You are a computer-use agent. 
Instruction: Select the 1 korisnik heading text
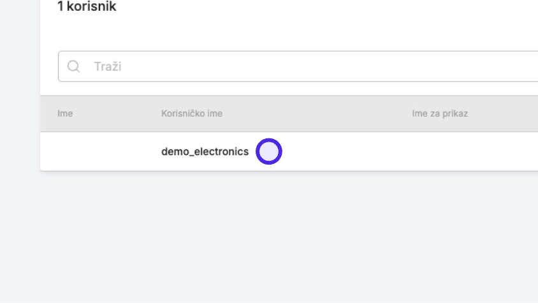point(87,6)
